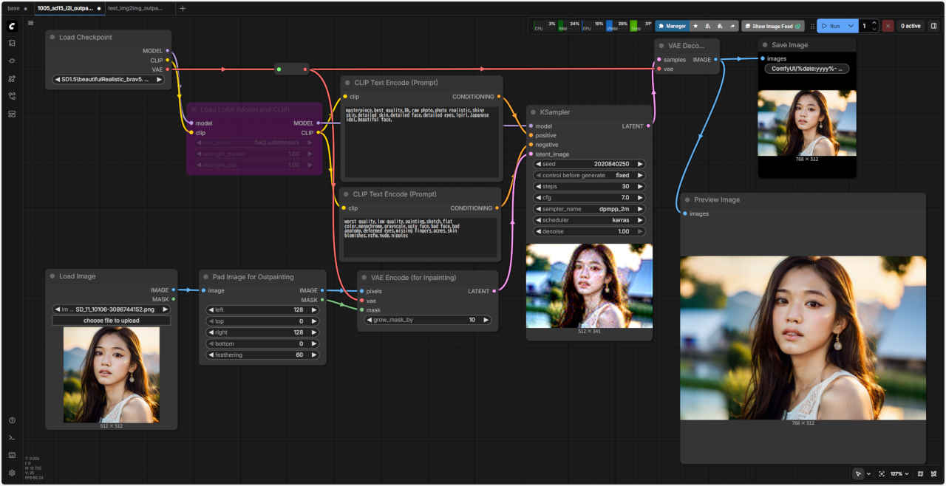Expand the Run button dropdown arrow

851,26
